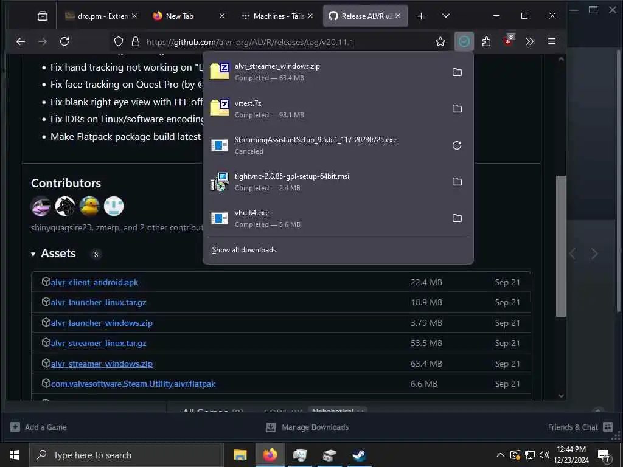Download alvr_launcher_windows.zip asset

pyautogui.click(x=102, y=323)
